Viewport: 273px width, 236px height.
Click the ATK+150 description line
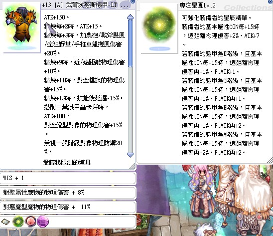[57, 17]
